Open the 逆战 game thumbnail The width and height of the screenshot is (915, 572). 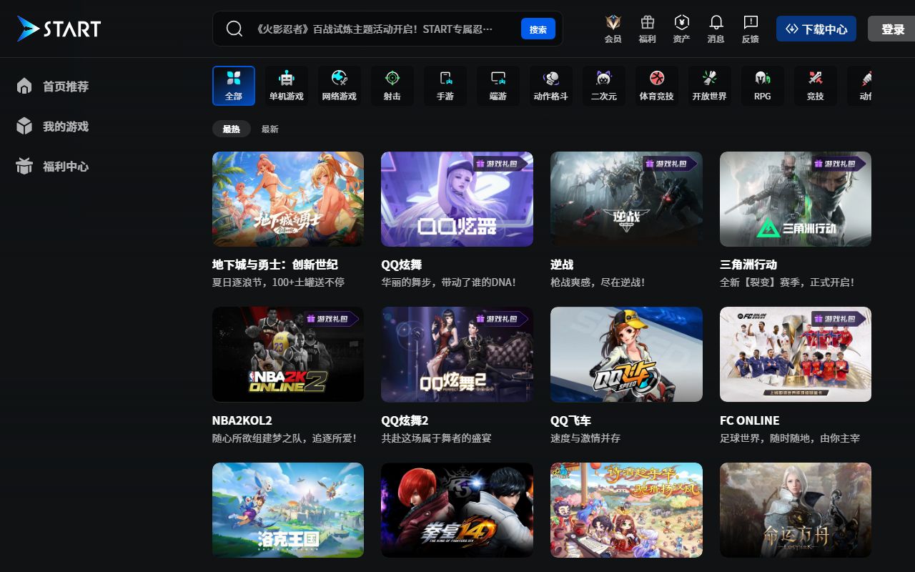[x=626, y=199]
